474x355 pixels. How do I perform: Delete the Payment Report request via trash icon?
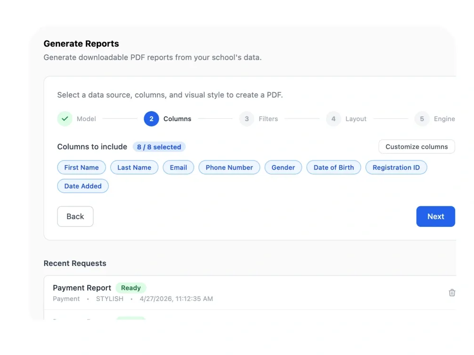pos(452,293)
